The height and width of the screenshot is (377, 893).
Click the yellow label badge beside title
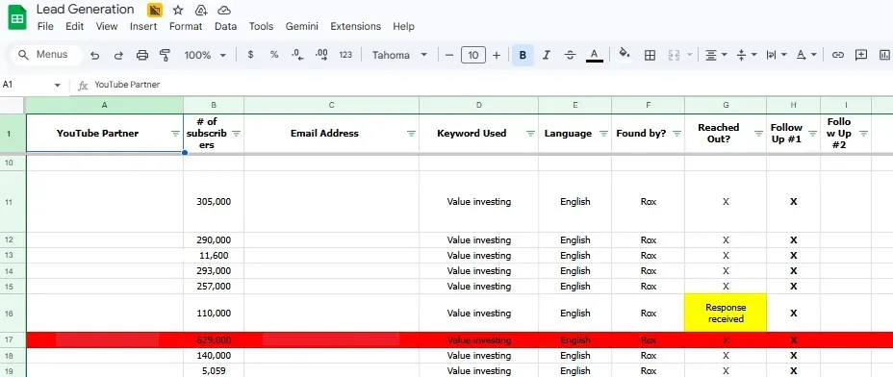tap(154, 10)
